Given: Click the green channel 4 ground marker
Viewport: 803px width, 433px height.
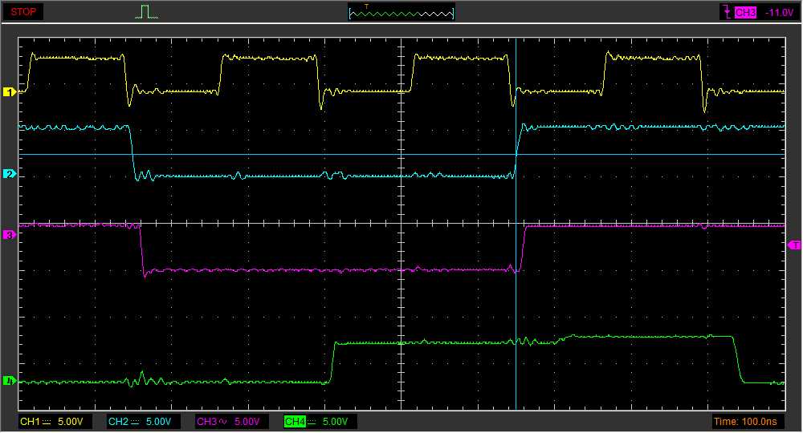Looking at the screenshot, I should (x=10, y=381).
